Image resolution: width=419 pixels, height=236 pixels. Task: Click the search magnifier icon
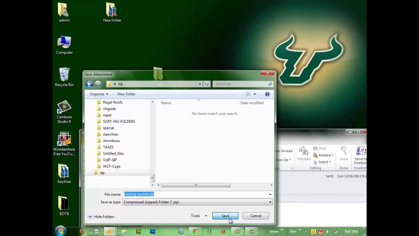[270, 84]
